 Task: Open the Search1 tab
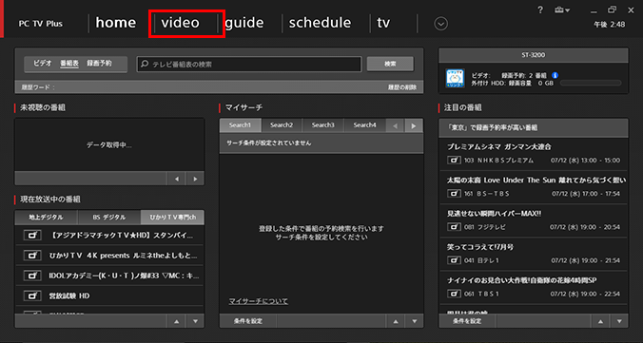point(240,125)
